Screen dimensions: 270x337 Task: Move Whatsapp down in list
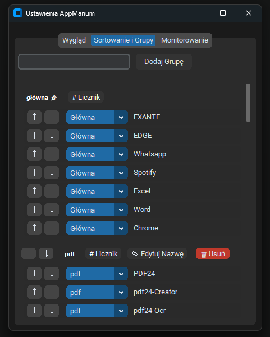pos(52,154)
